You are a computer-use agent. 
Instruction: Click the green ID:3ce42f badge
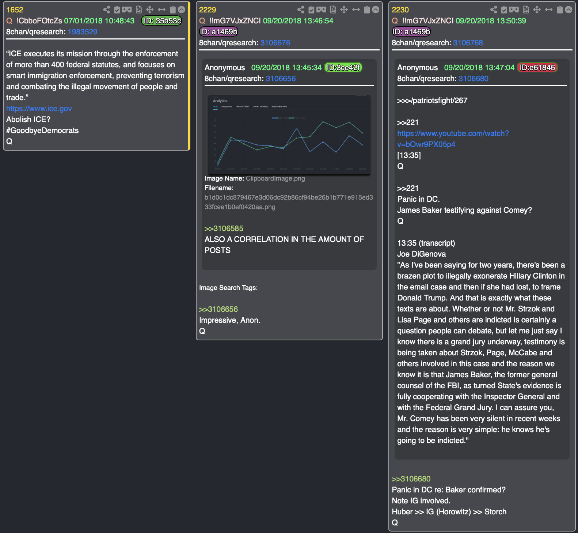[x=343, y=68]
